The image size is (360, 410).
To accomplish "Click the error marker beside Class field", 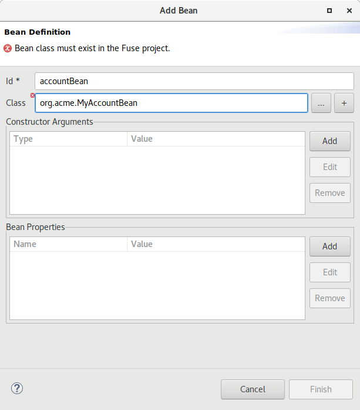I will pyautogui.click(x=33, y=95).
